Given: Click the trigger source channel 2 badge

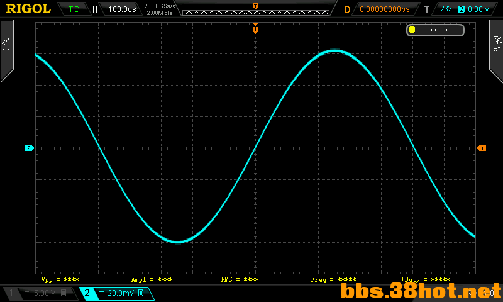Looking at the screenshot, I should [461, 9].
